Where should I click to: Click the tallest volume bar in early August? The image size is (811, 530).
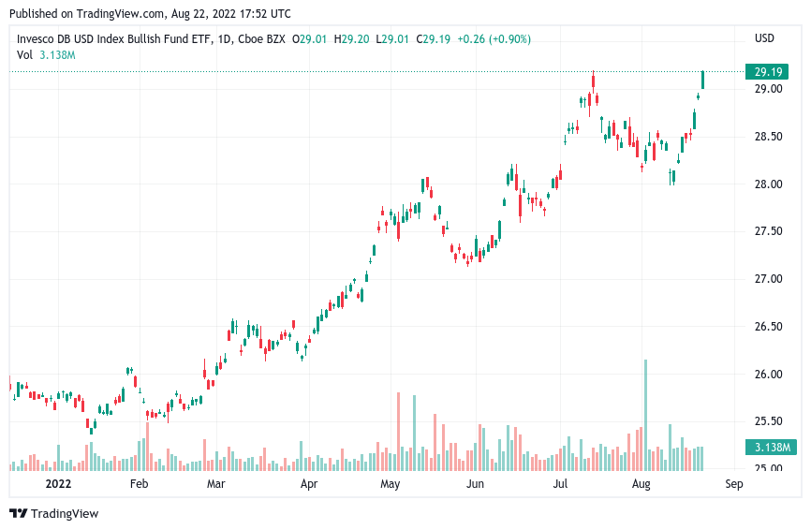pos(645,415)
